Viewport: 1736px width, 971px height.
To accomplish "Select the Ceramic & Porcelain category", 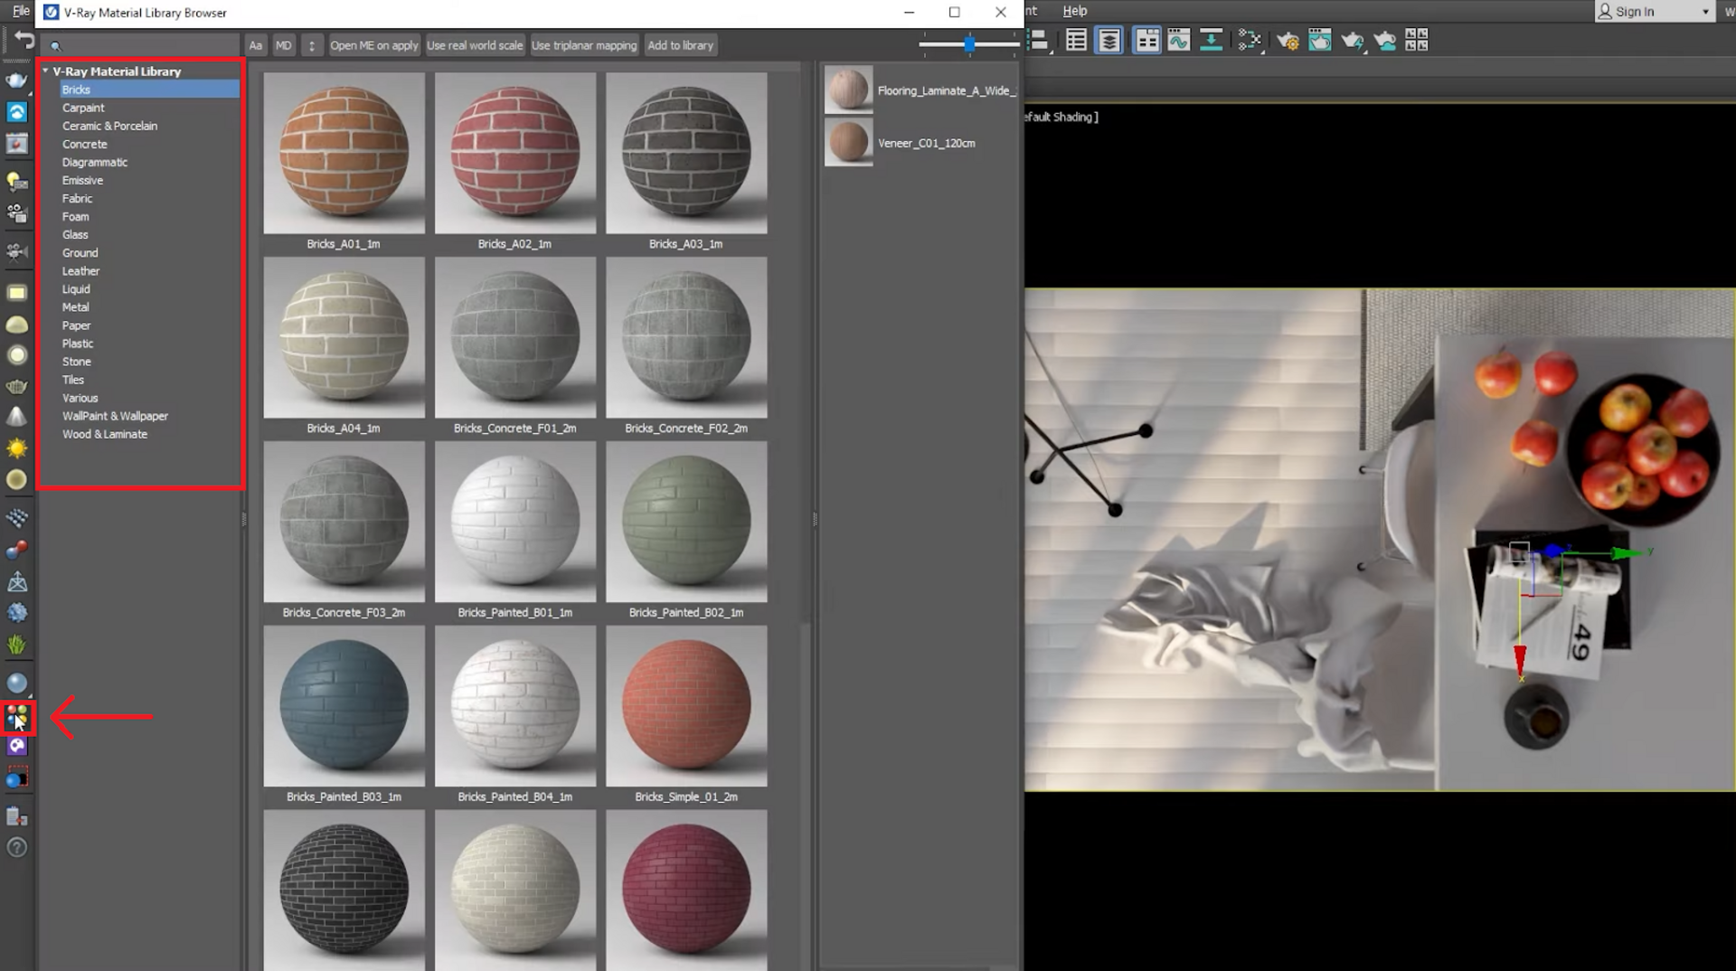I will (109, 126).
